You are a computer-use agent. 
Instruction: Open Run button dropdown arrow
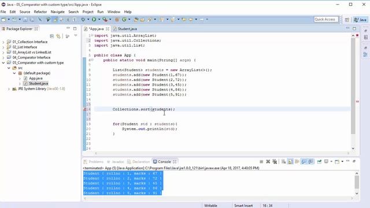99,20
